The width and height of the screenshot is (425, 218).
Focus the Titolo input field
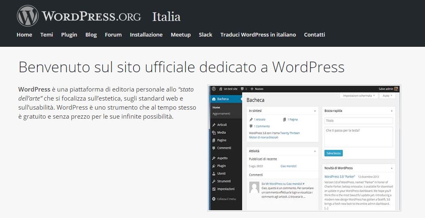358,121
